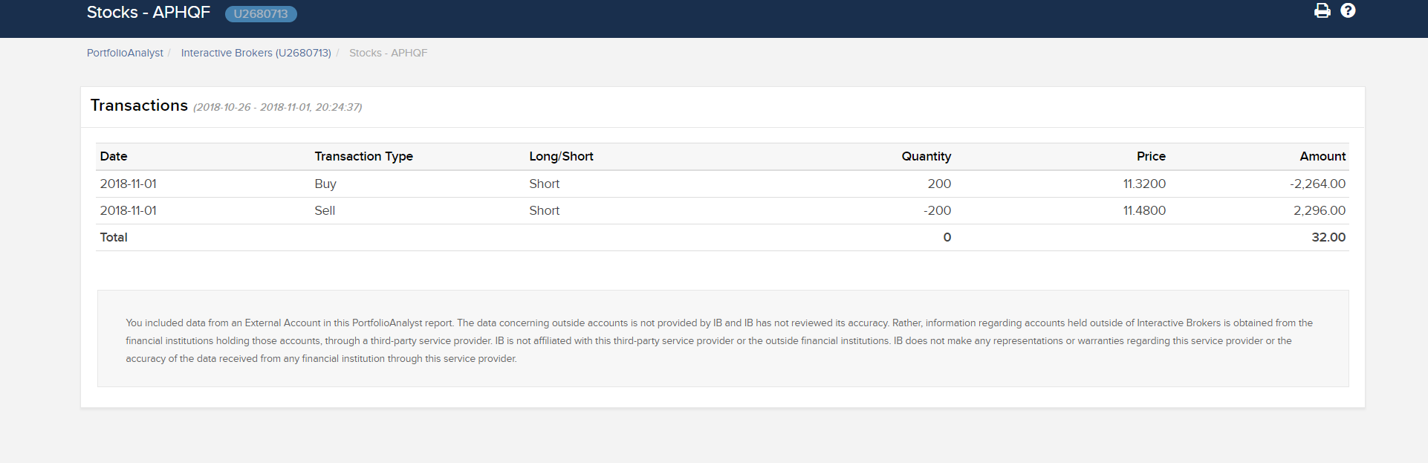Click the Buy transaction type cell
This screenshot has width=1428, height=463.
point(325,184)
